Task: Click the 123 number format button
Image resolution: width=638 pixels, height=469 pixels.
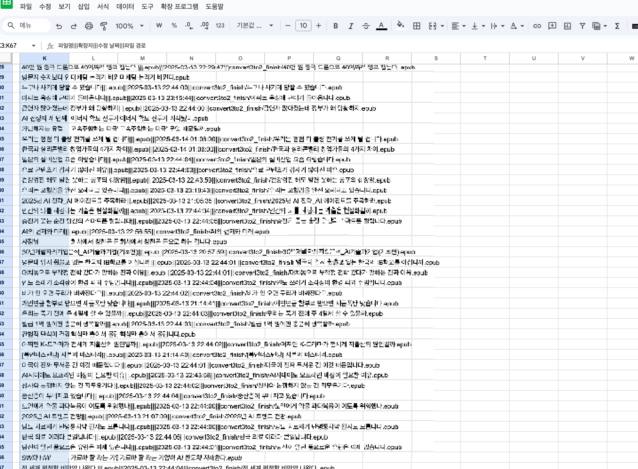Action: [220, 26]
